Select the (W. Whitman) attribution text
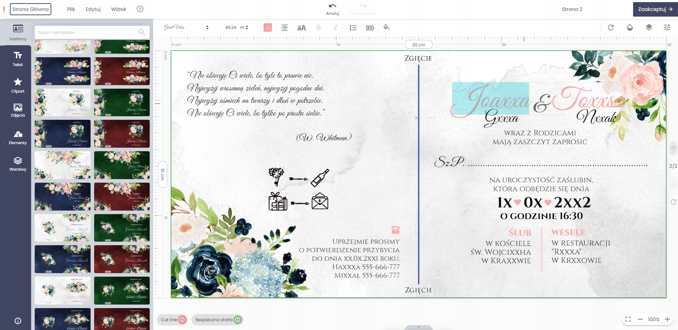678x330 pixels. tap(324, 137)
